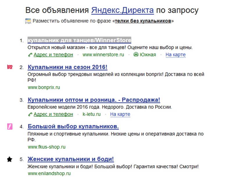Image resolution: width=225 pixels, height=183 pixels.
Task: Open 'Купальники на сезон 2016!' ad
Action: (67, 67)
